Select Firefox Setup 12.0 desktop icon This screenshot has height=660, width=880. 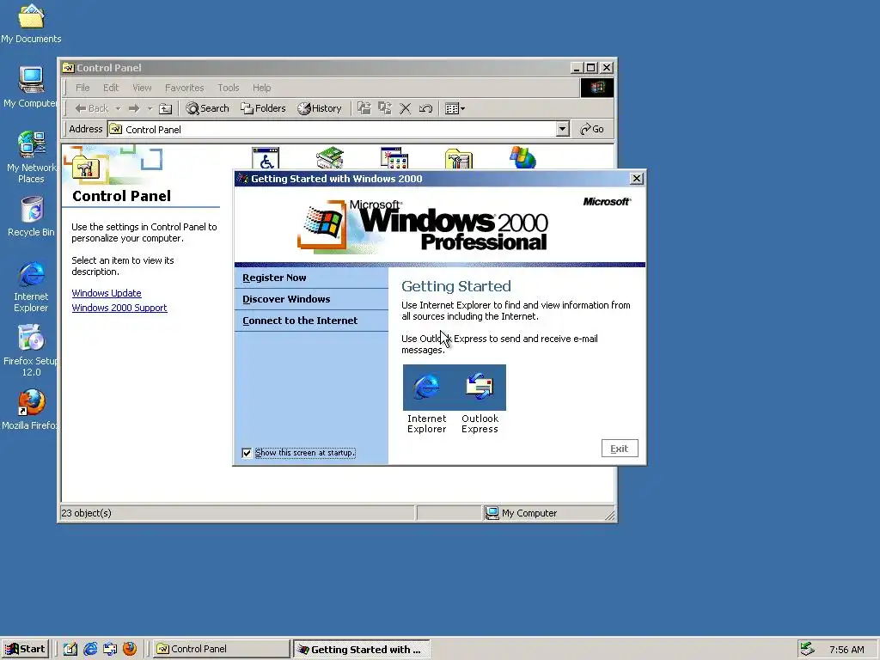pyautogui.click(x=31, y=351)
